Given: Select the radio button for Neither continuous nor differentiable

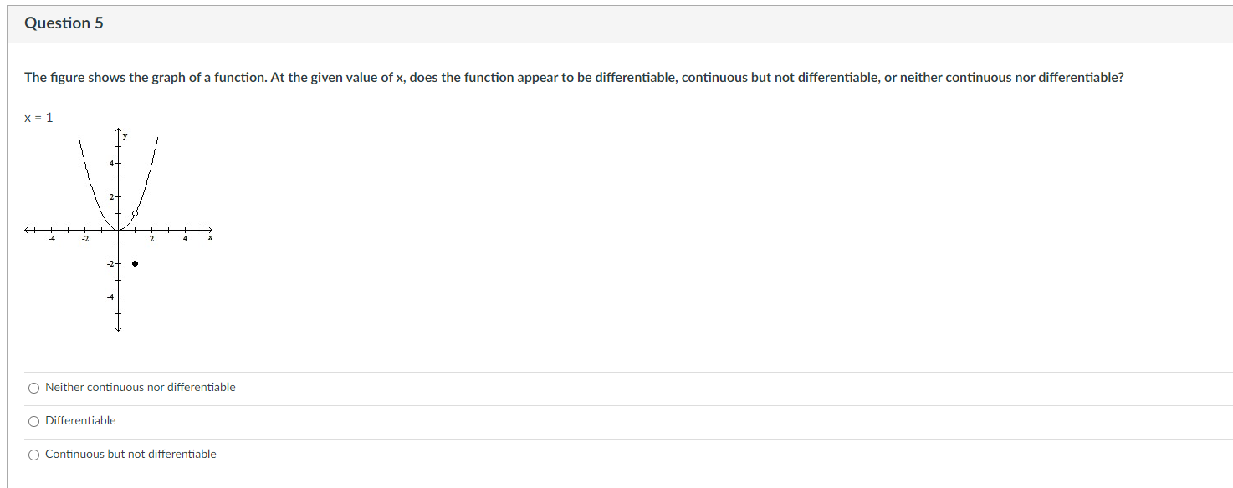Looking at the screenshot, I should 33,388.
